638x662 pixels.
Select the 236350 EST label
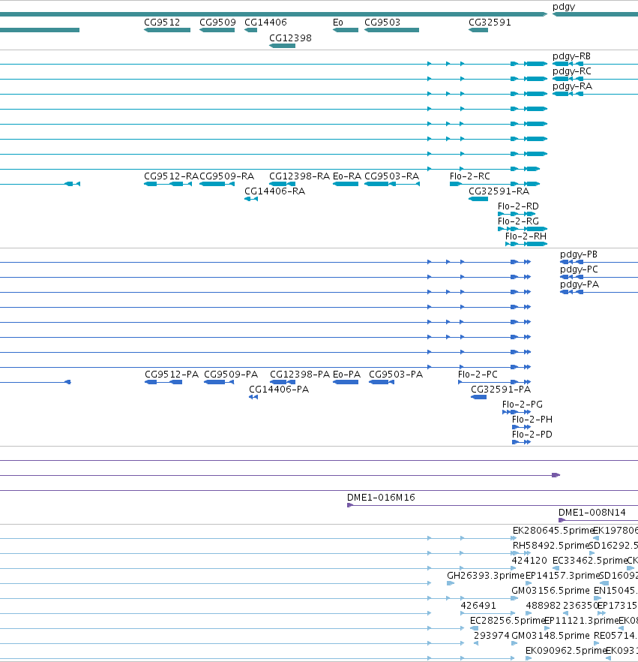pyautogui.click(x=581, y=606)
